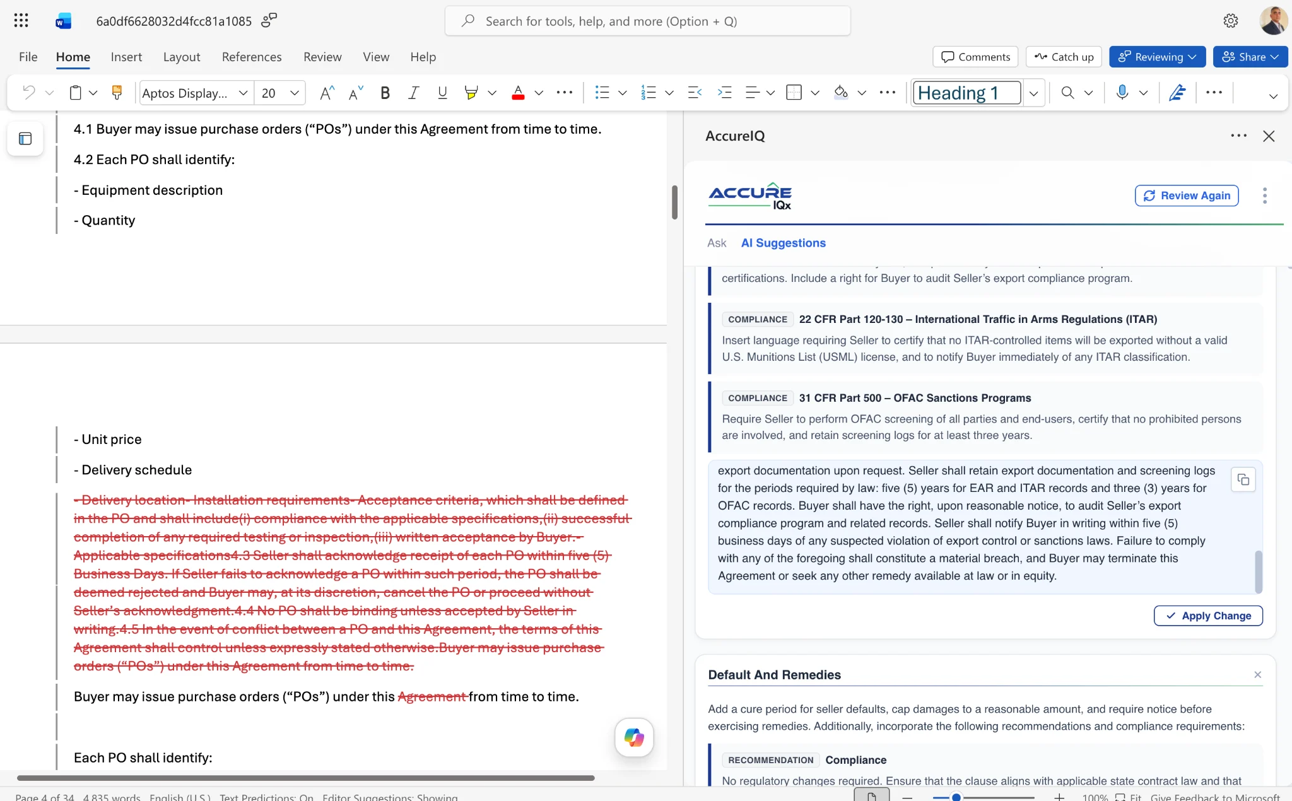This screenshot has width=1292, height=801.
Task: Open the Reviewing mode menu
Action: (x=1158, y=57)
